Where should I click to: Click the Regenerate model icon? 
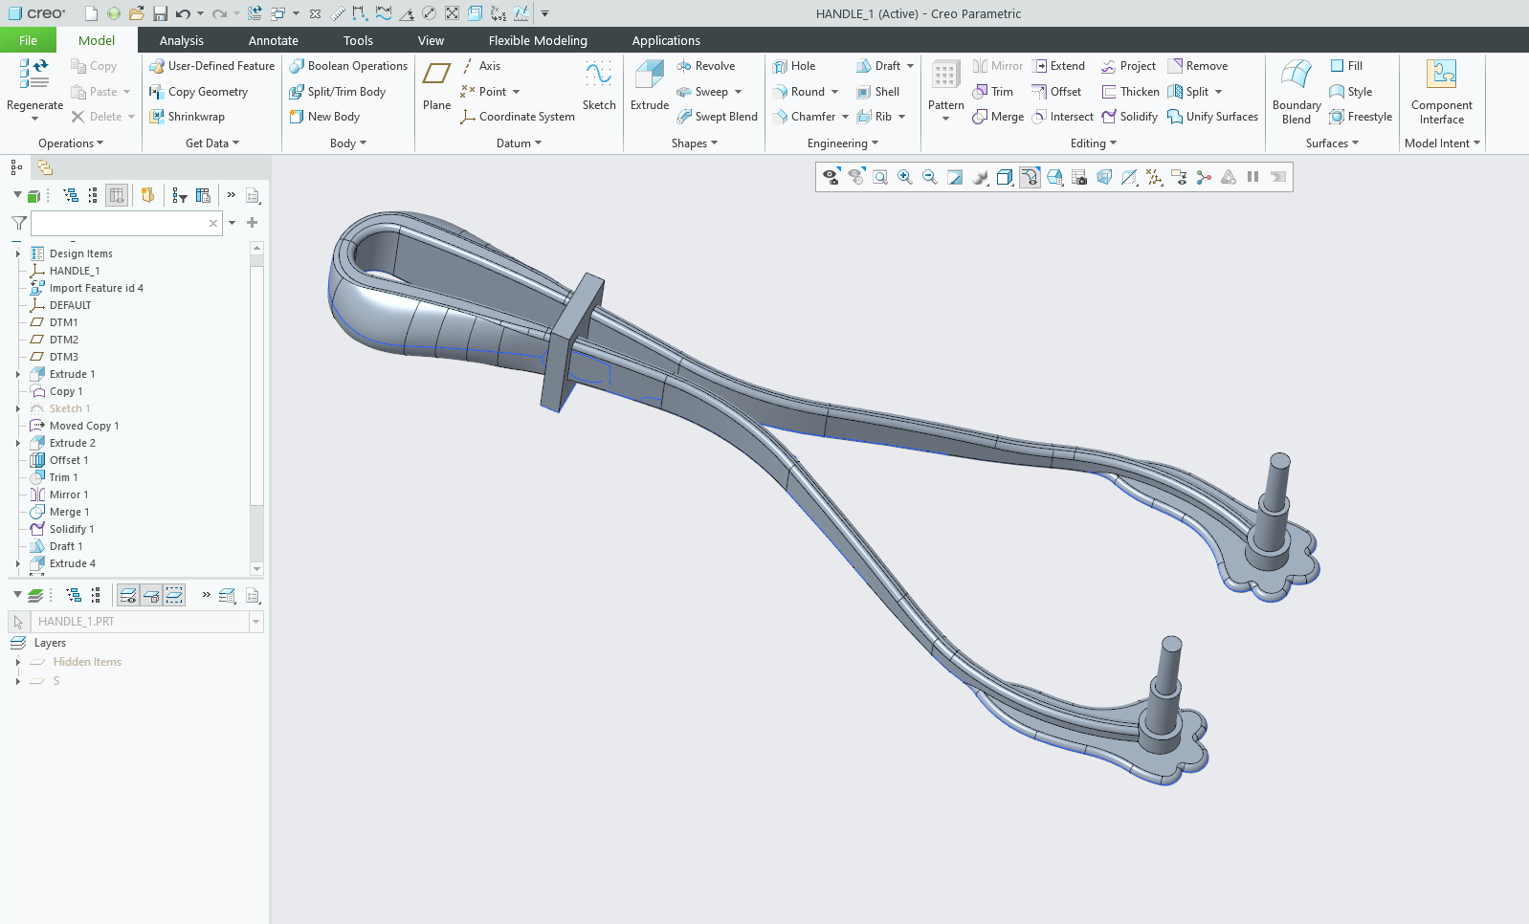[x=34, y=86]
